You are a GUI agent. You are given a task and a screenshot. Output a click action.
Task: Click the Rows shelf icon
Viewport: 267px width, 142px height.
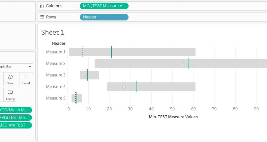point(42,17)
